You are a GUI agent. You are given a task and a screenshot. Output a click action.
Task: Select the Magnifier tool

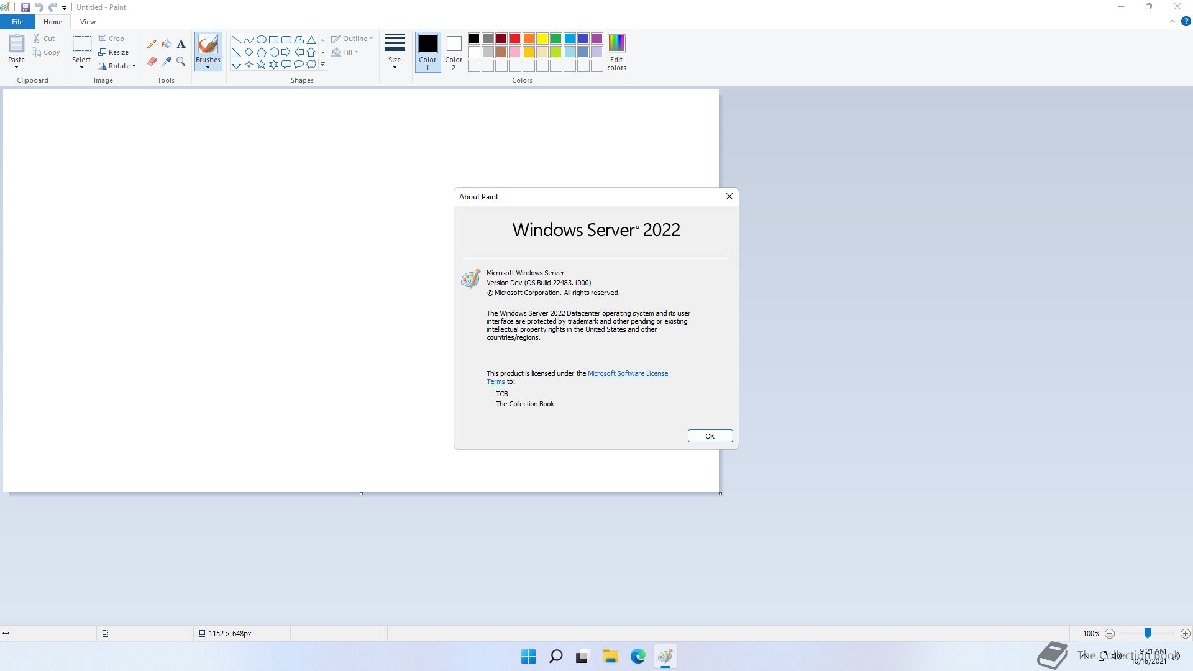(181, 62)
